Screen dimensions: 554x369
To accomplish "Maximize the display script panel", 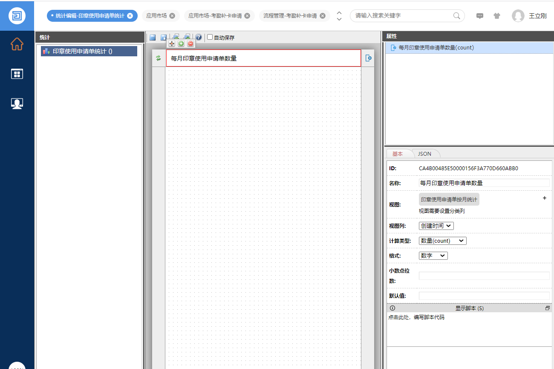I will tap(548, 308).
